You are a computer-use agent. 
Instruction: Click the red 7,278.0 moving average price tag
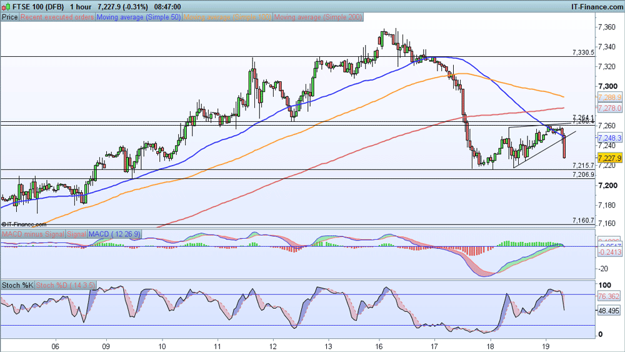pos(609,108)
